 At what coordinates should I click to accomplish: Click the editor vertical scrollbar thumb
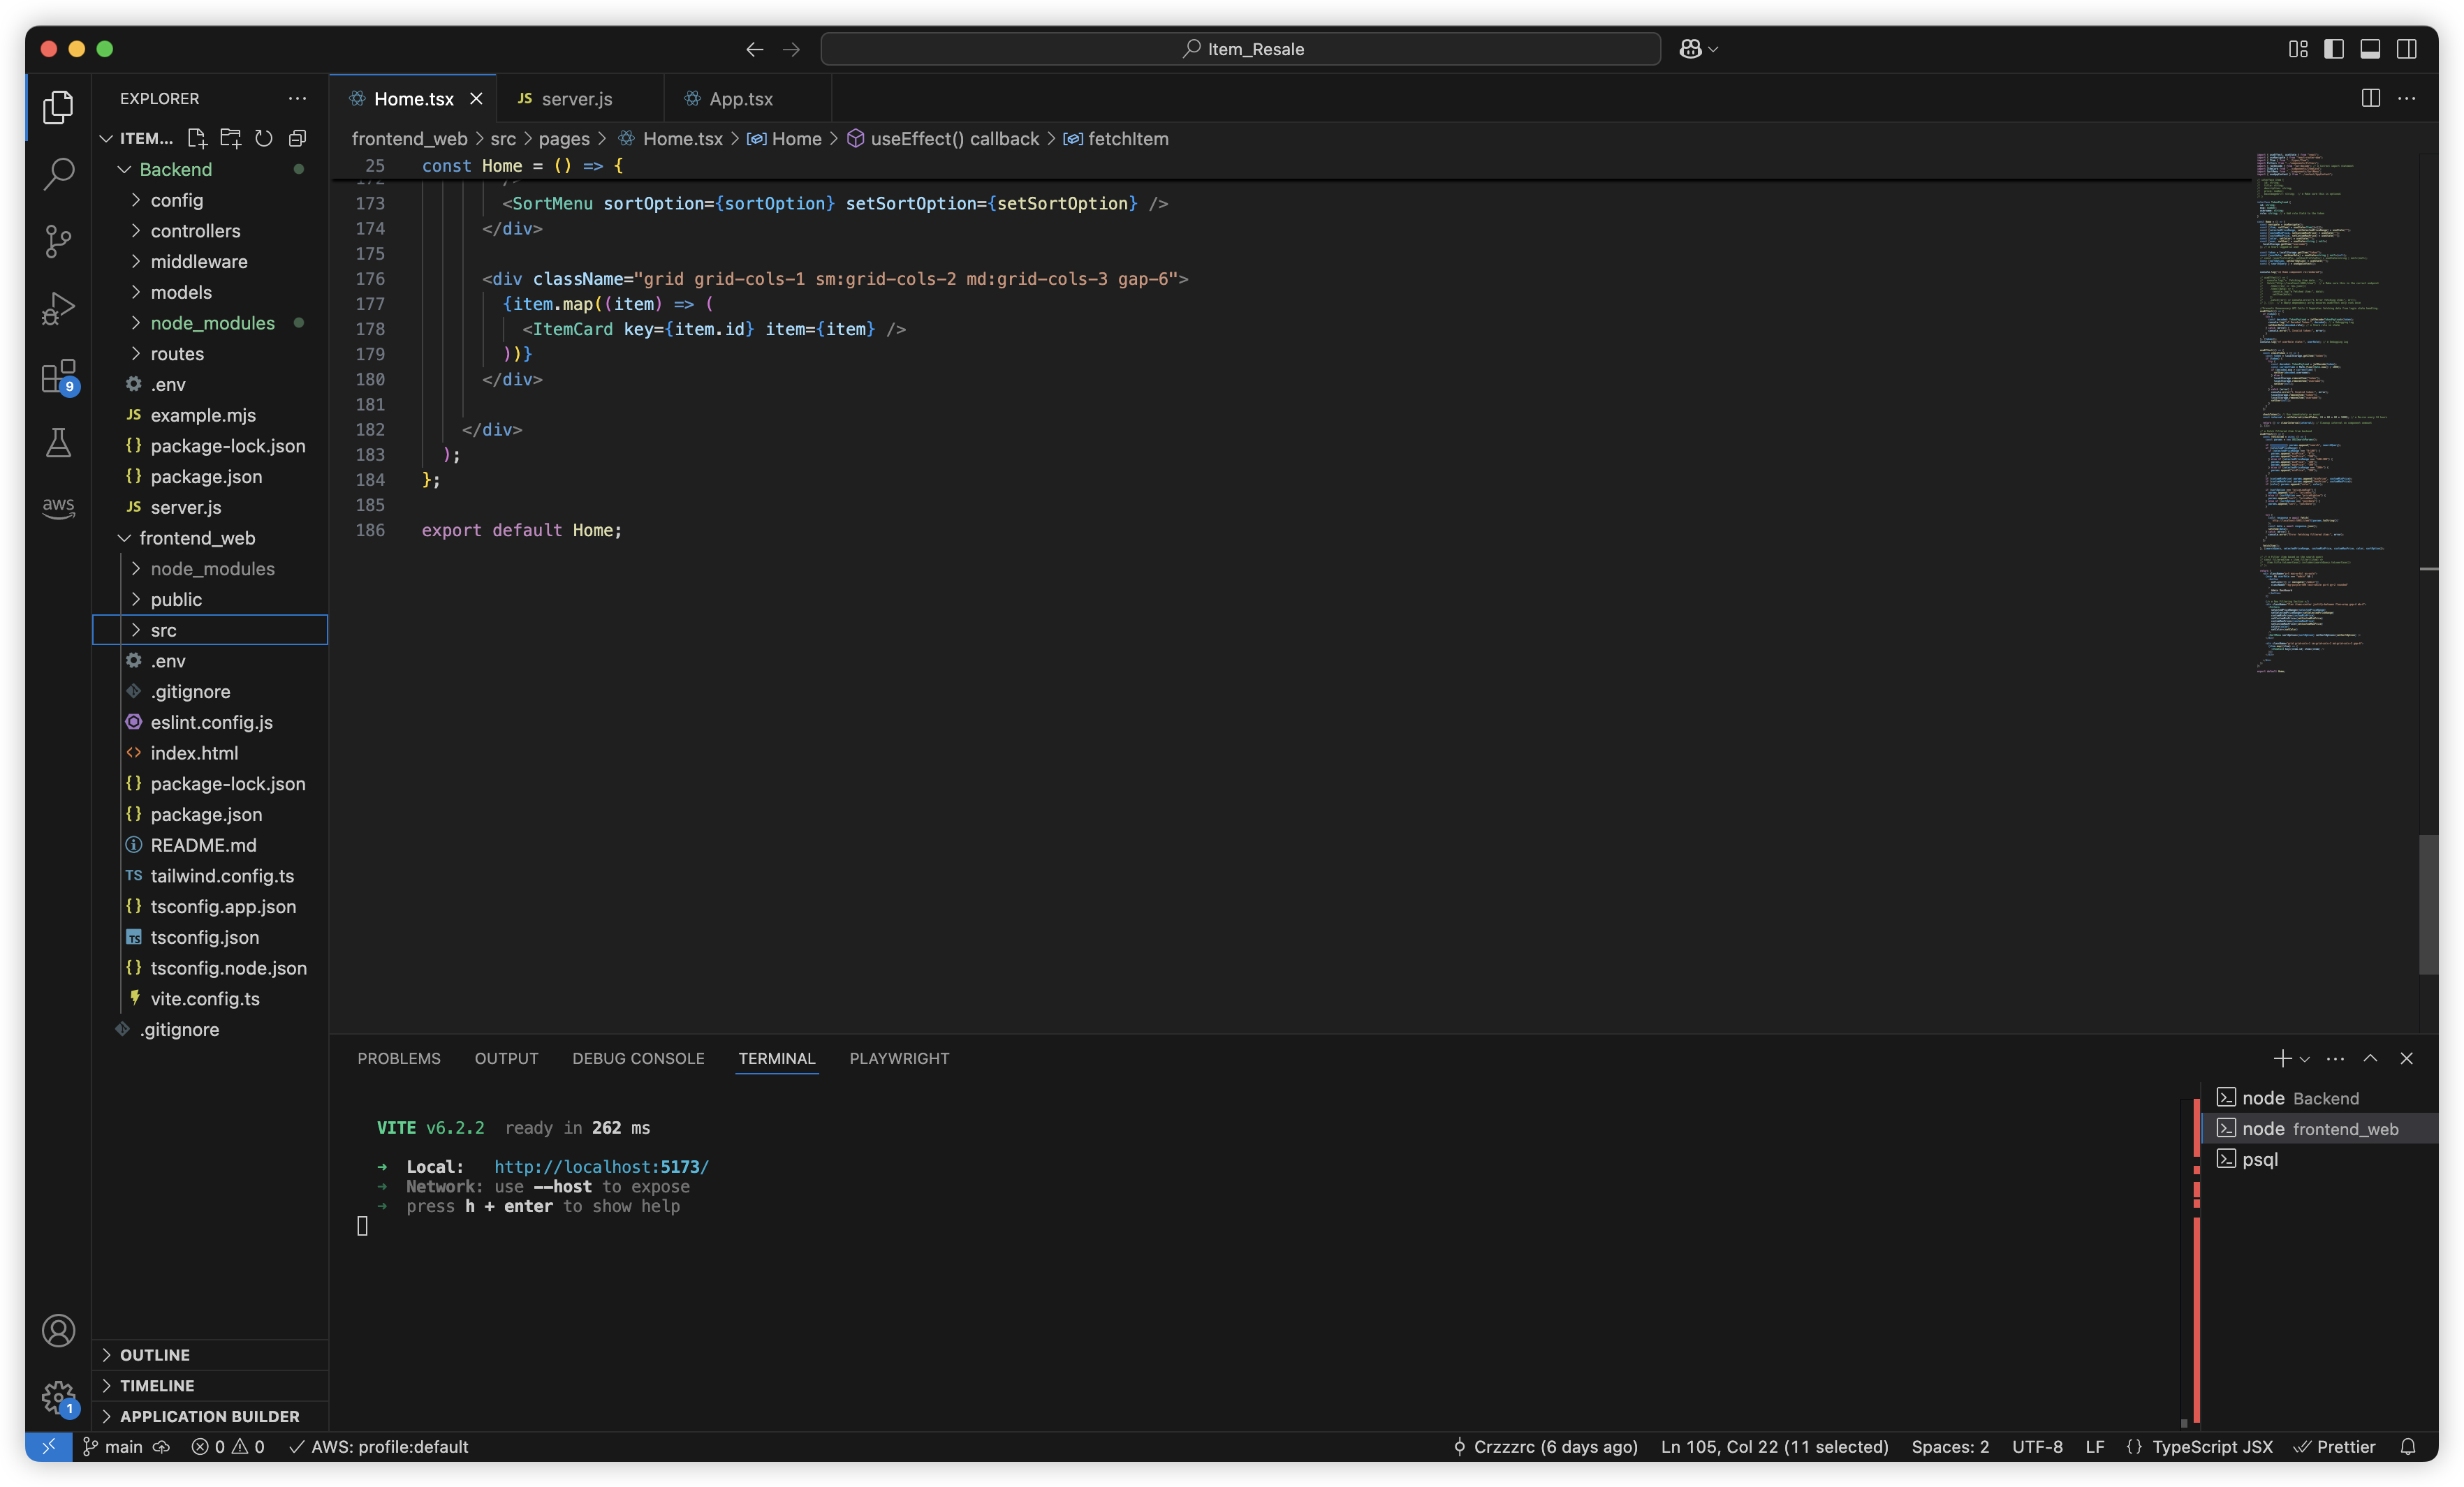[x=2428, y=904]
